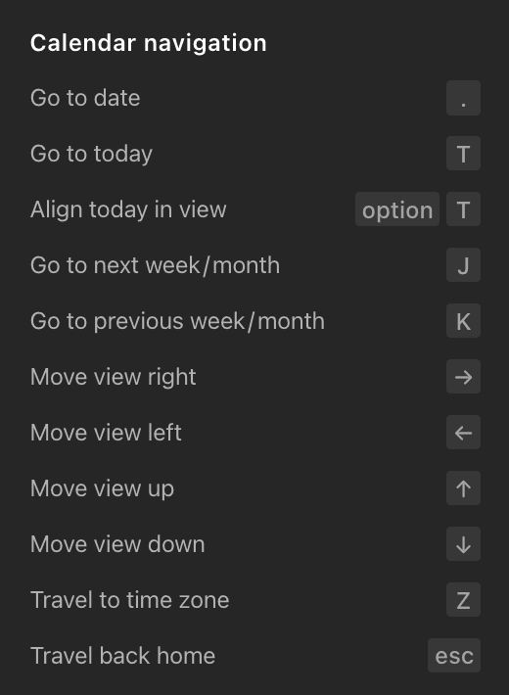Click the right arrow key icon

click(x=463, y=377)
